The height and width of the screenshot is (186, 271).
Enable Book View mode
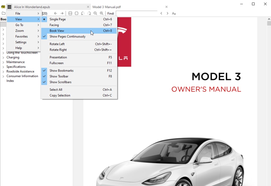coord(57,31)
